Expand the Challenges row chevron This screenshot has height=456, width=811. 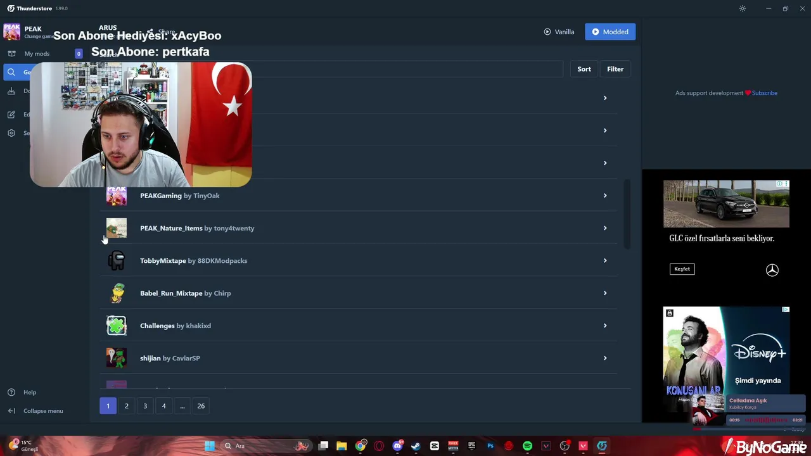point(605,326)
